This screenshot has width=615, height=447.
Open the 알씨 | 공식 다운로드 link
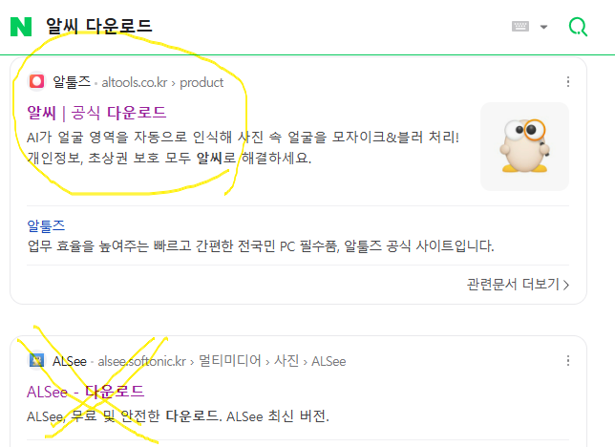96,113
